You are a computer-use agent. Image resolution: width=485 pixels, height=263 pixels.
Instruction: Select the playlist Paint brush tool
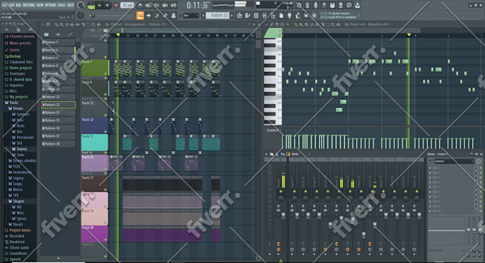pyautogui.click(x=61, y=24)
